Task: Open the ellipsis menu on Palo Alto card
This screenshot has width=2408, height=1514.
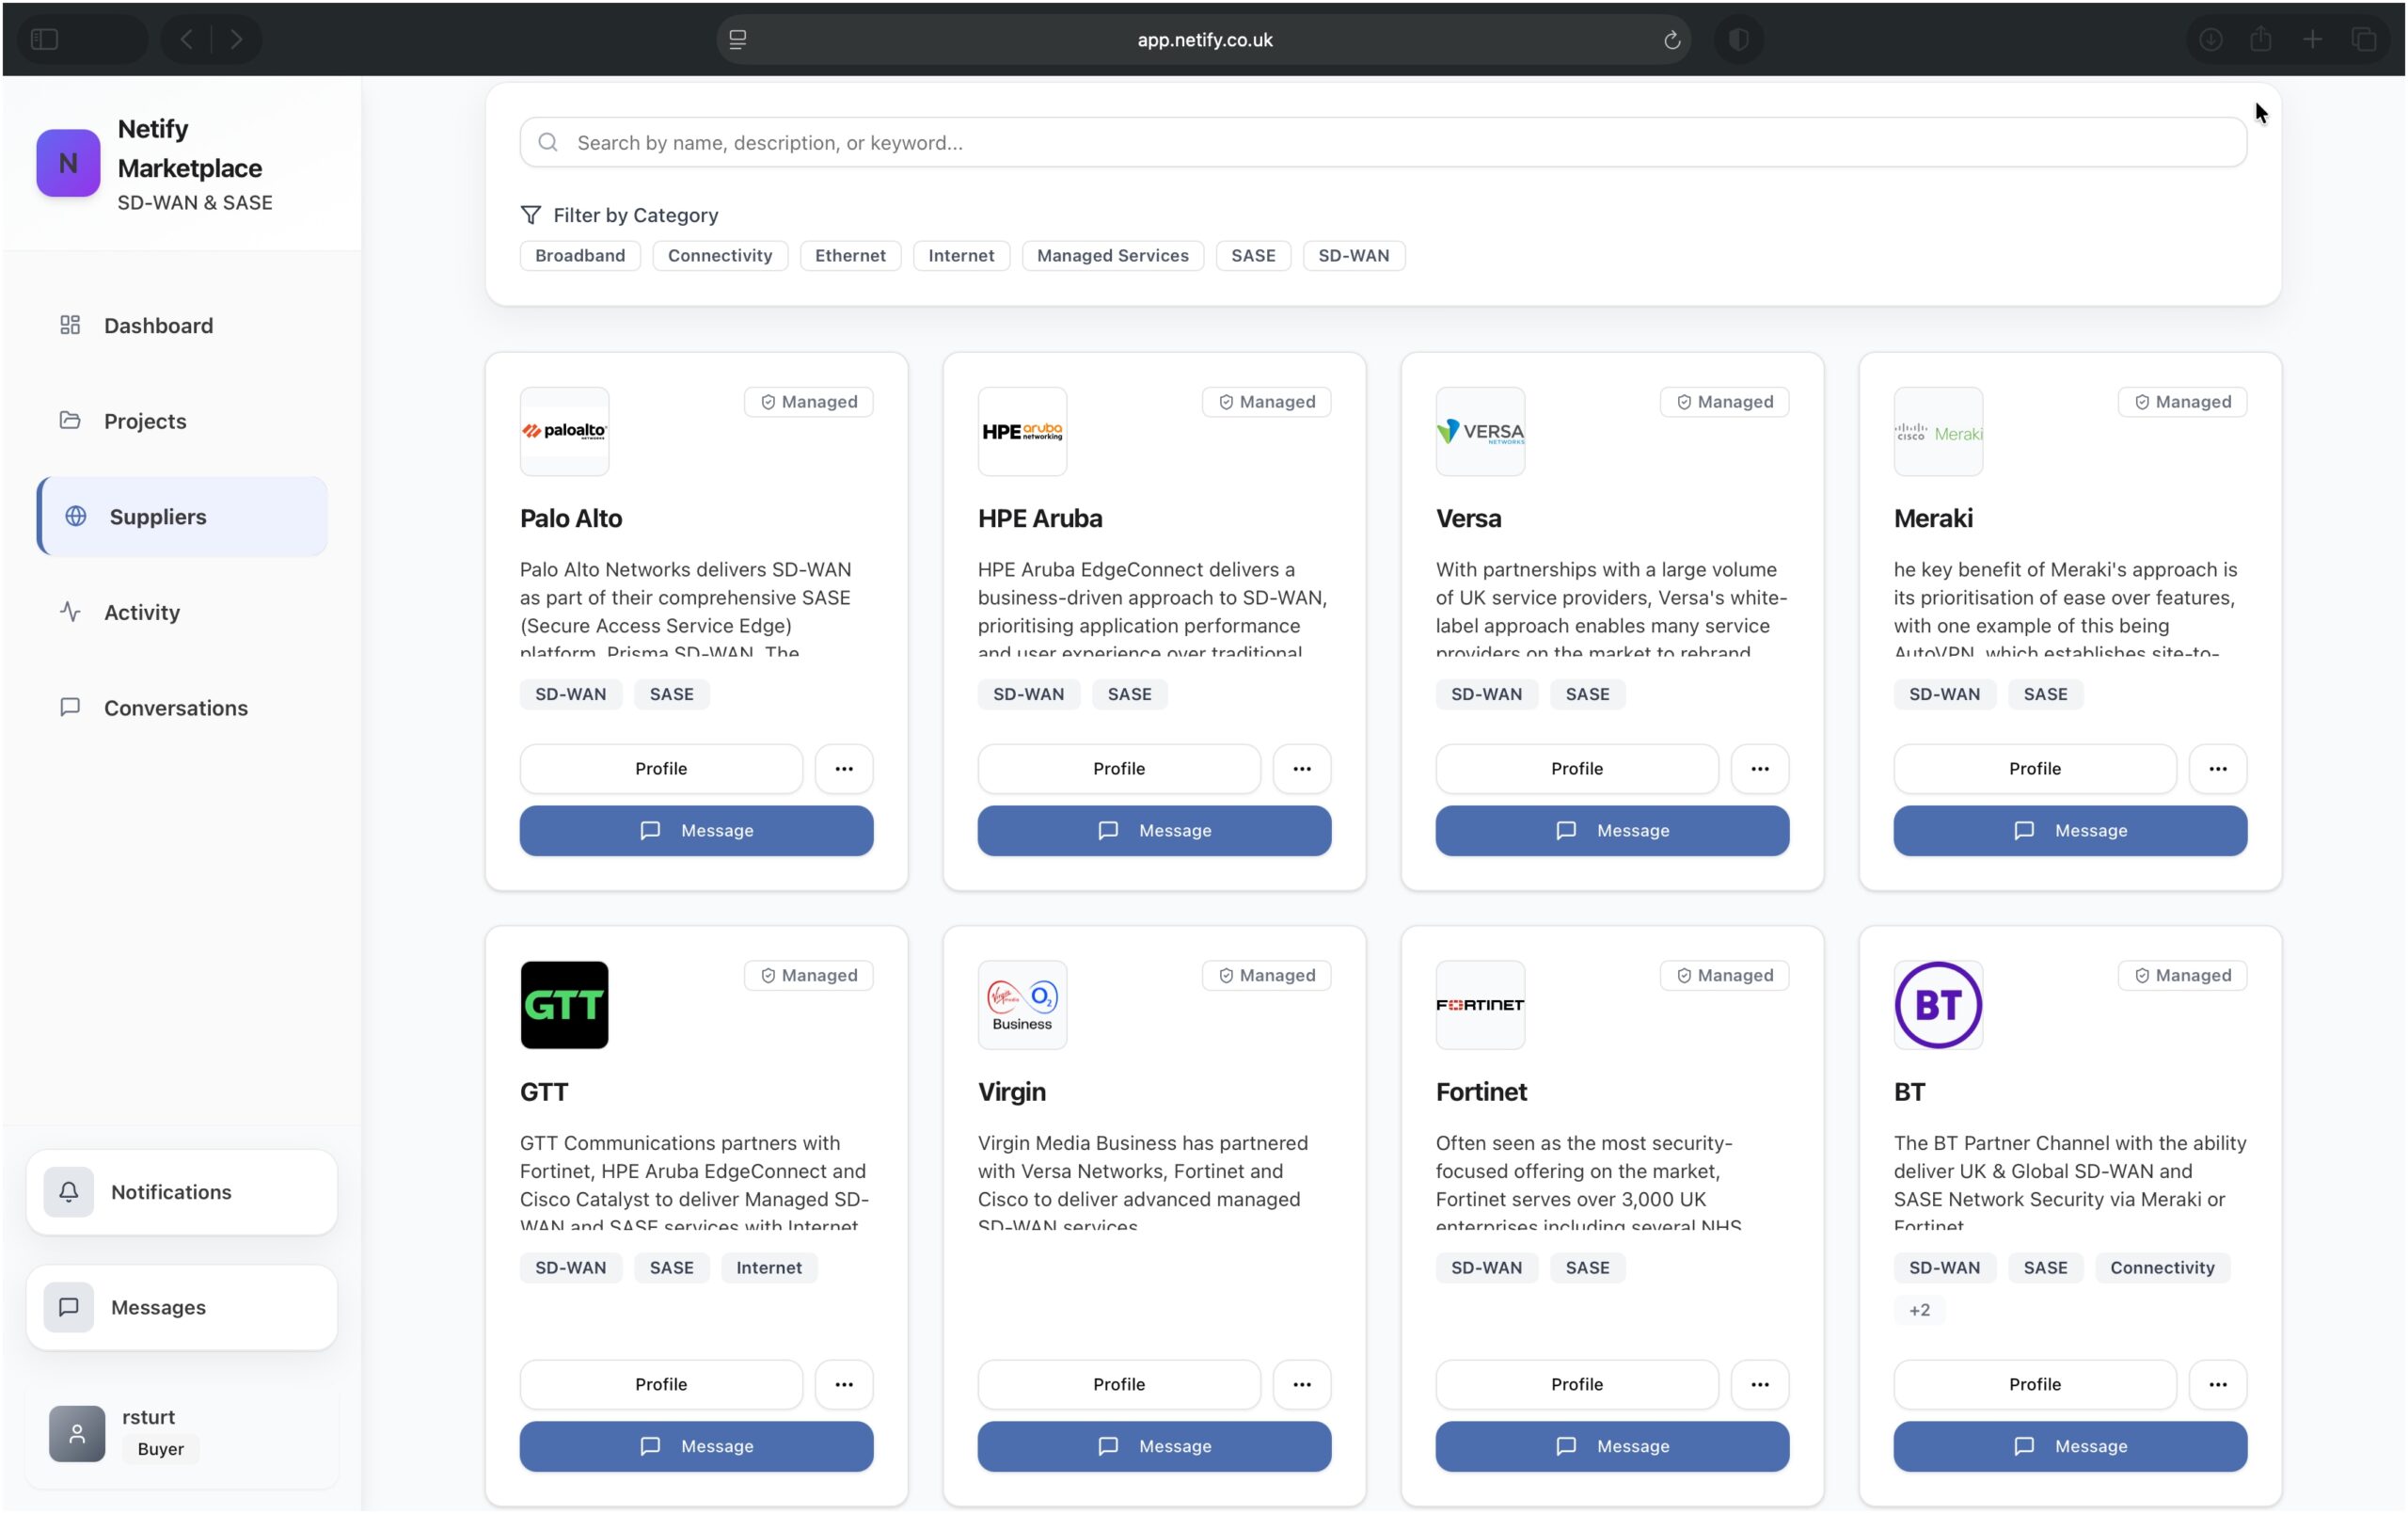Action: click(843, 769)
